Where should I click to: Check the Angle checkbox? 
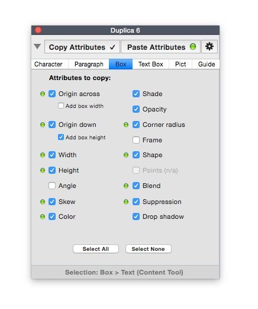(52, 186)
